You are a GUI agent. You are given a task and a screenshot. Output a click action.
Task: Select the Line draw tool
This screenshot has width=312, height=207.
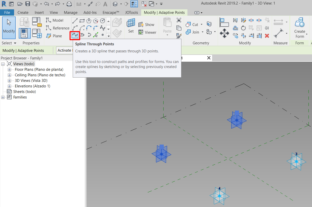[x=75, y=21]
